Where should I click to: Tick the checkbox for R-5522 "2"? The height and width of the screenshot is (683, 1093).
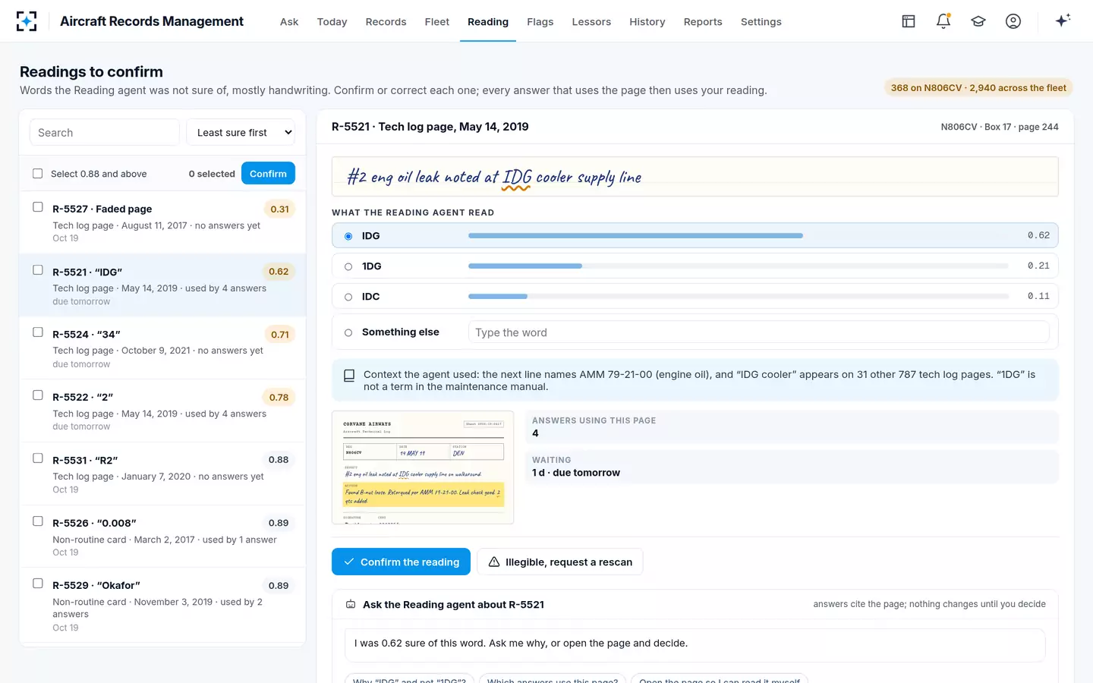38,395
